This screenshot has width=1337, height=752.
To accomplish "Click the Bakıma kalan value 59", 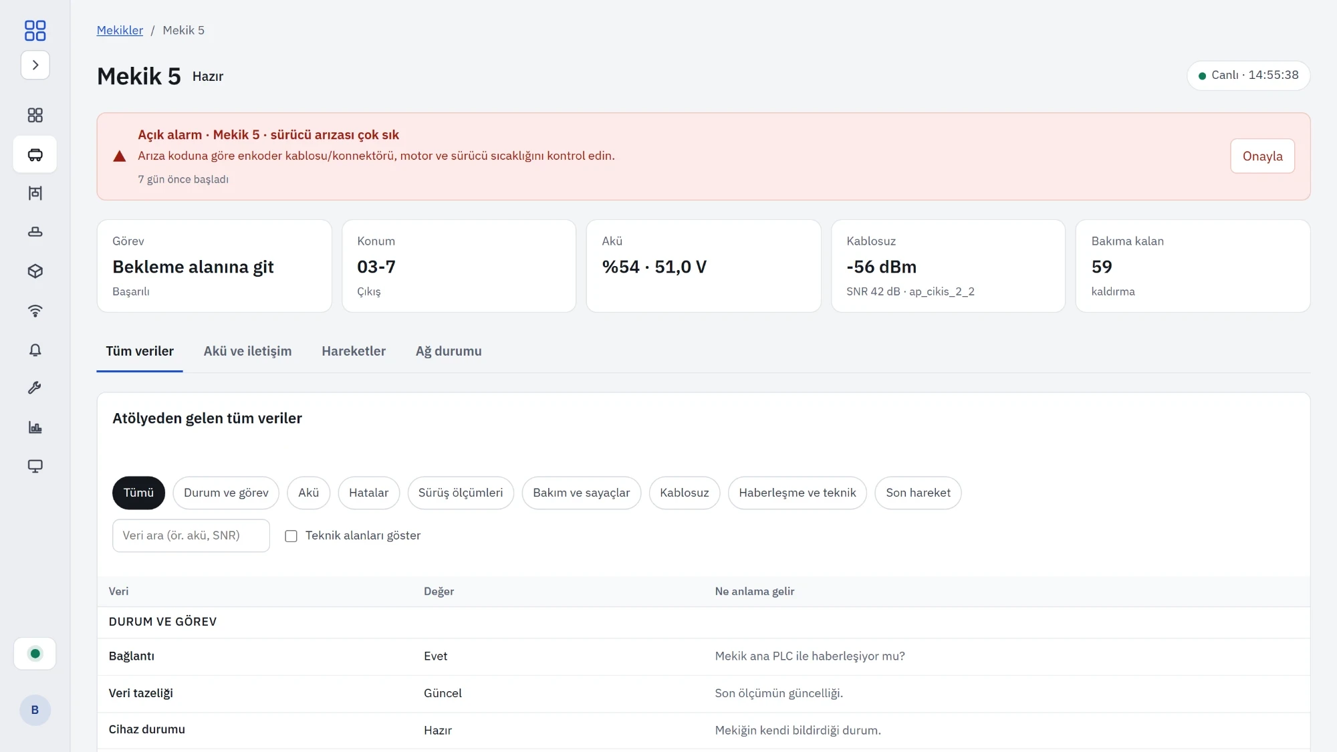I will pyautogui.click(x=1102, y=267).
